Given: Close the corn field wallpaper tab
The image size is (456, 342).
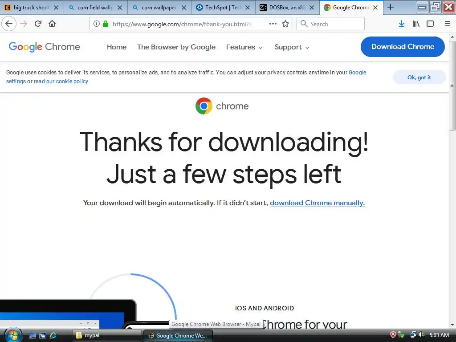Looking at the screenshot, I should [120, 8].
